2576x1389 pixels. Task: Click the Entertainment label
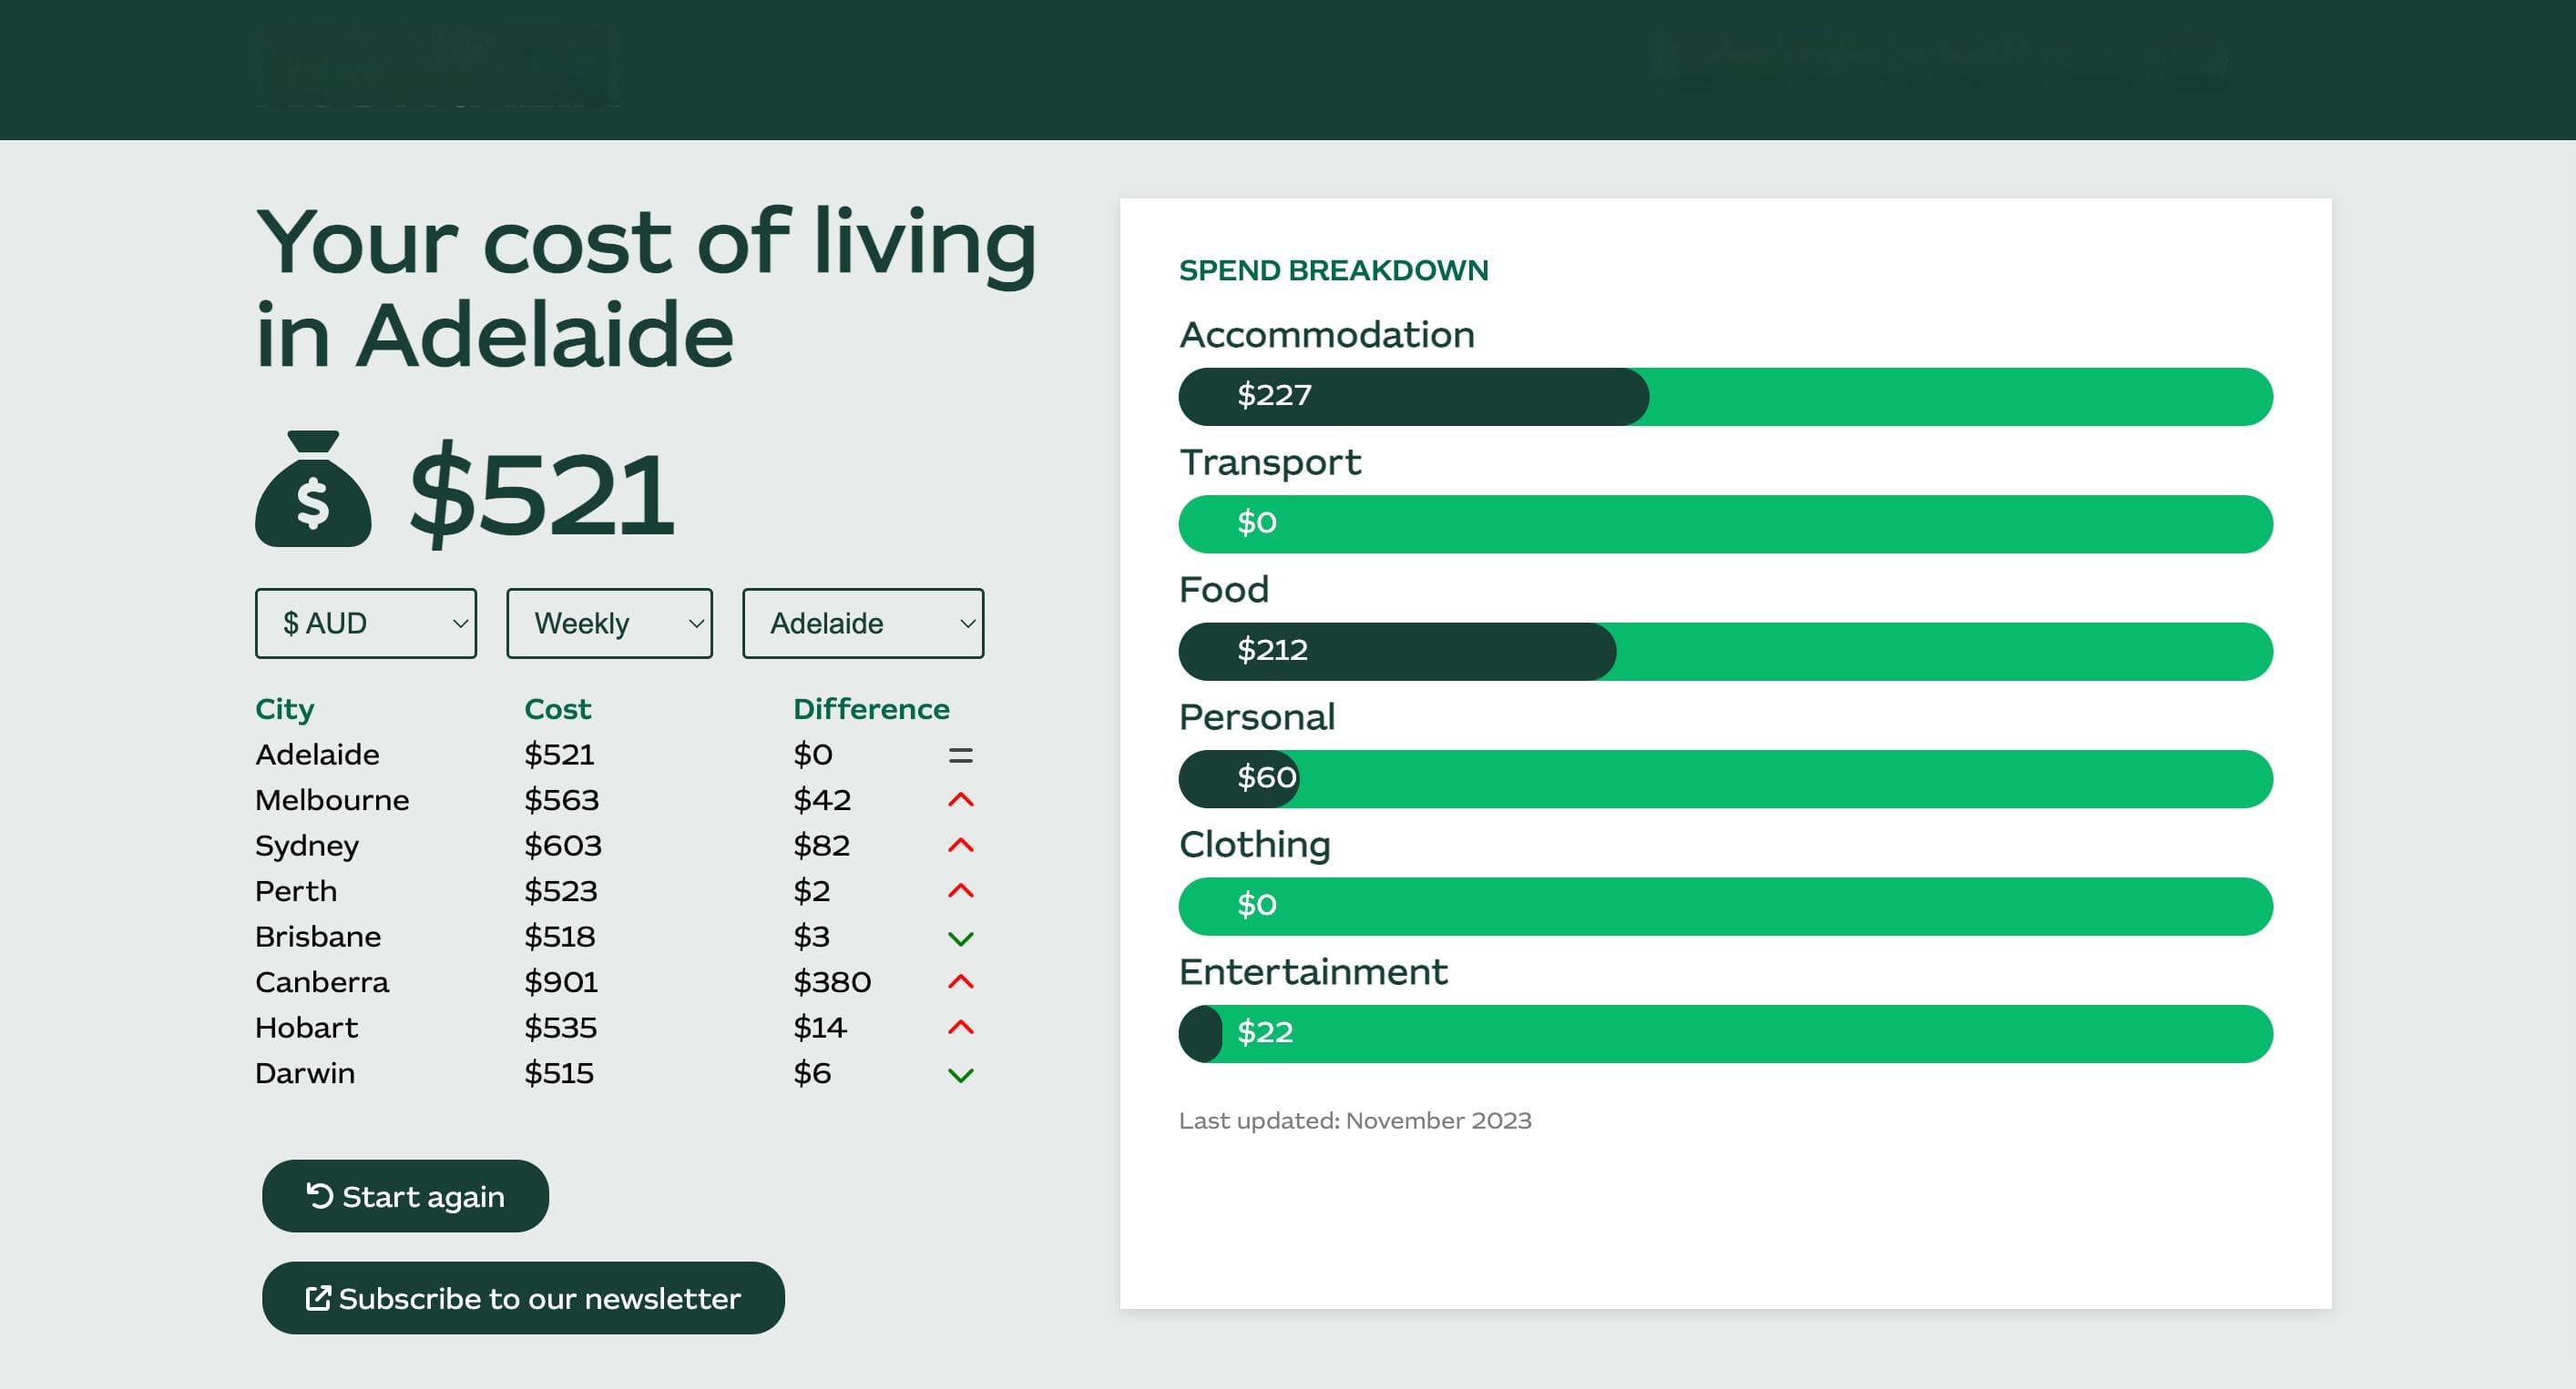click(1313, 972)
